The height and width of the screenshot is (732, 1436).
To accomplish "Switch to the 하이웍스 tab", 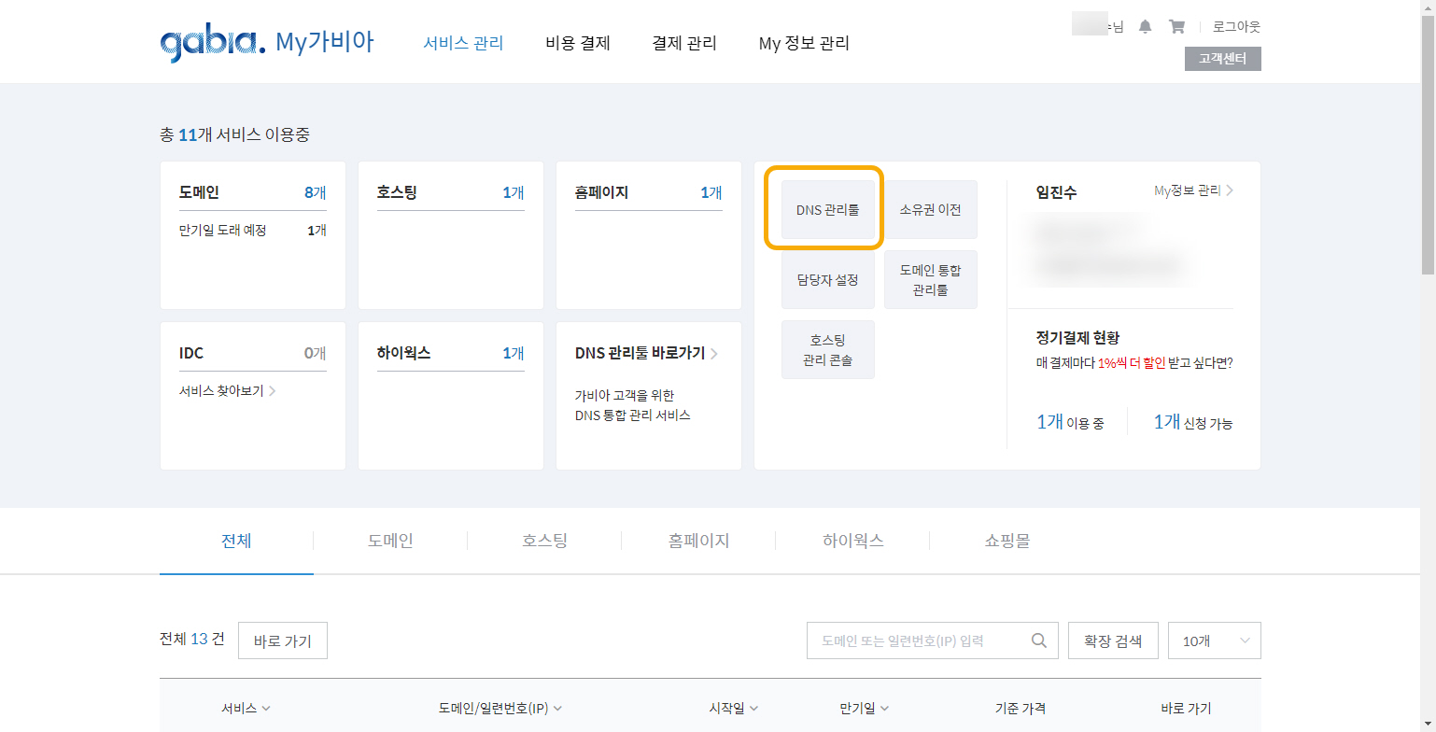I will (852, 541).
